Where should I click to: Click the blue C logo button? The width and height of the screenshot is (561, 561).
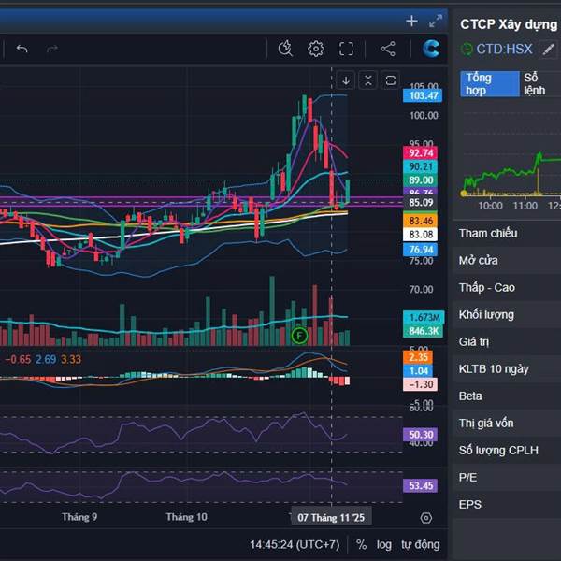[431, 49]
